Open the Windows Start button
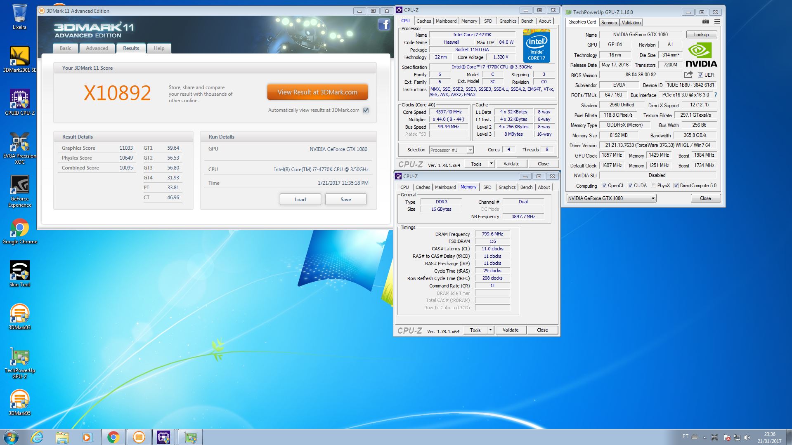This screenshot has height=445, width=792. pyautogui.click(x=11, y=437)
